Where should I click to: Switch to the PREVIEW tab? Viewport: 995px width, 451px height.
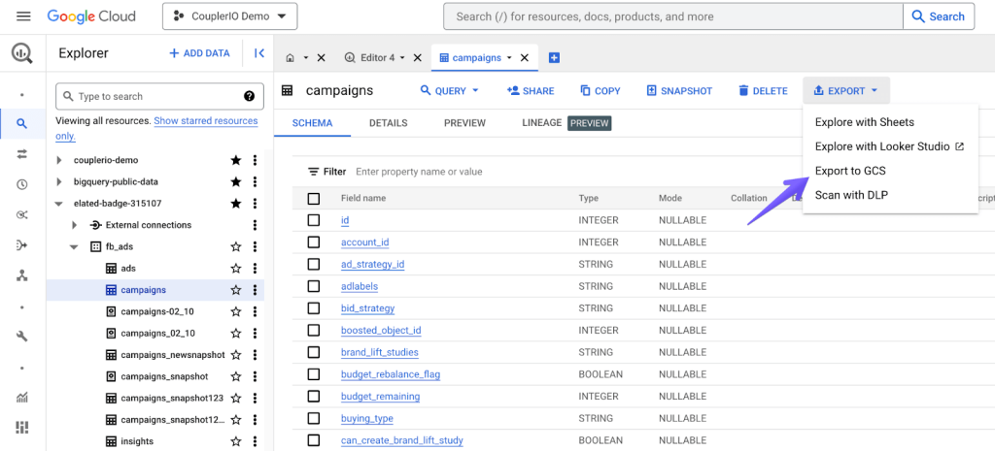coord(464,123)
